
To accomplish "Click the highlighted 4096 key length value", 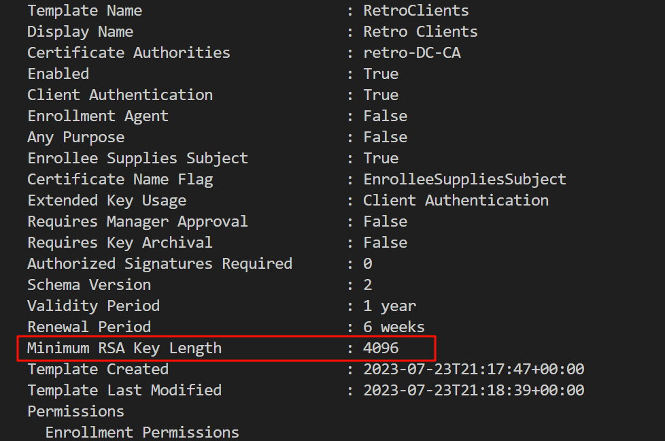I will (x=381, y=348).
